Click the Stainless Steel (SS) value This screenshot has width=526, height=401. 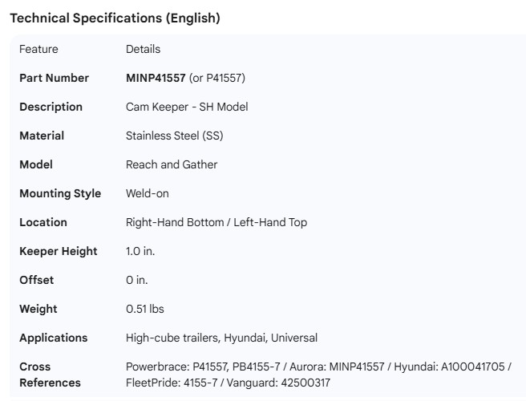(x=175, y=136)
